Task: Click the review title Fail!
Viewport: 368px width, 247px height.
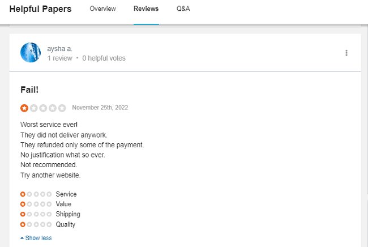Action: click(x=29, y=90)
